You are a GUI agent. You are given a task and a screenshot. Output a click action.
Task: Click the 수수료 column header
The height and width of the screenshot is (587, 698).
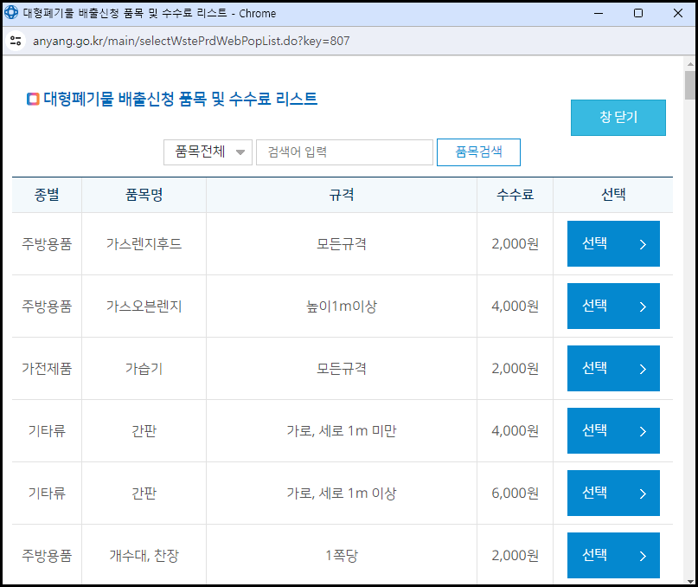click(514, 195)
